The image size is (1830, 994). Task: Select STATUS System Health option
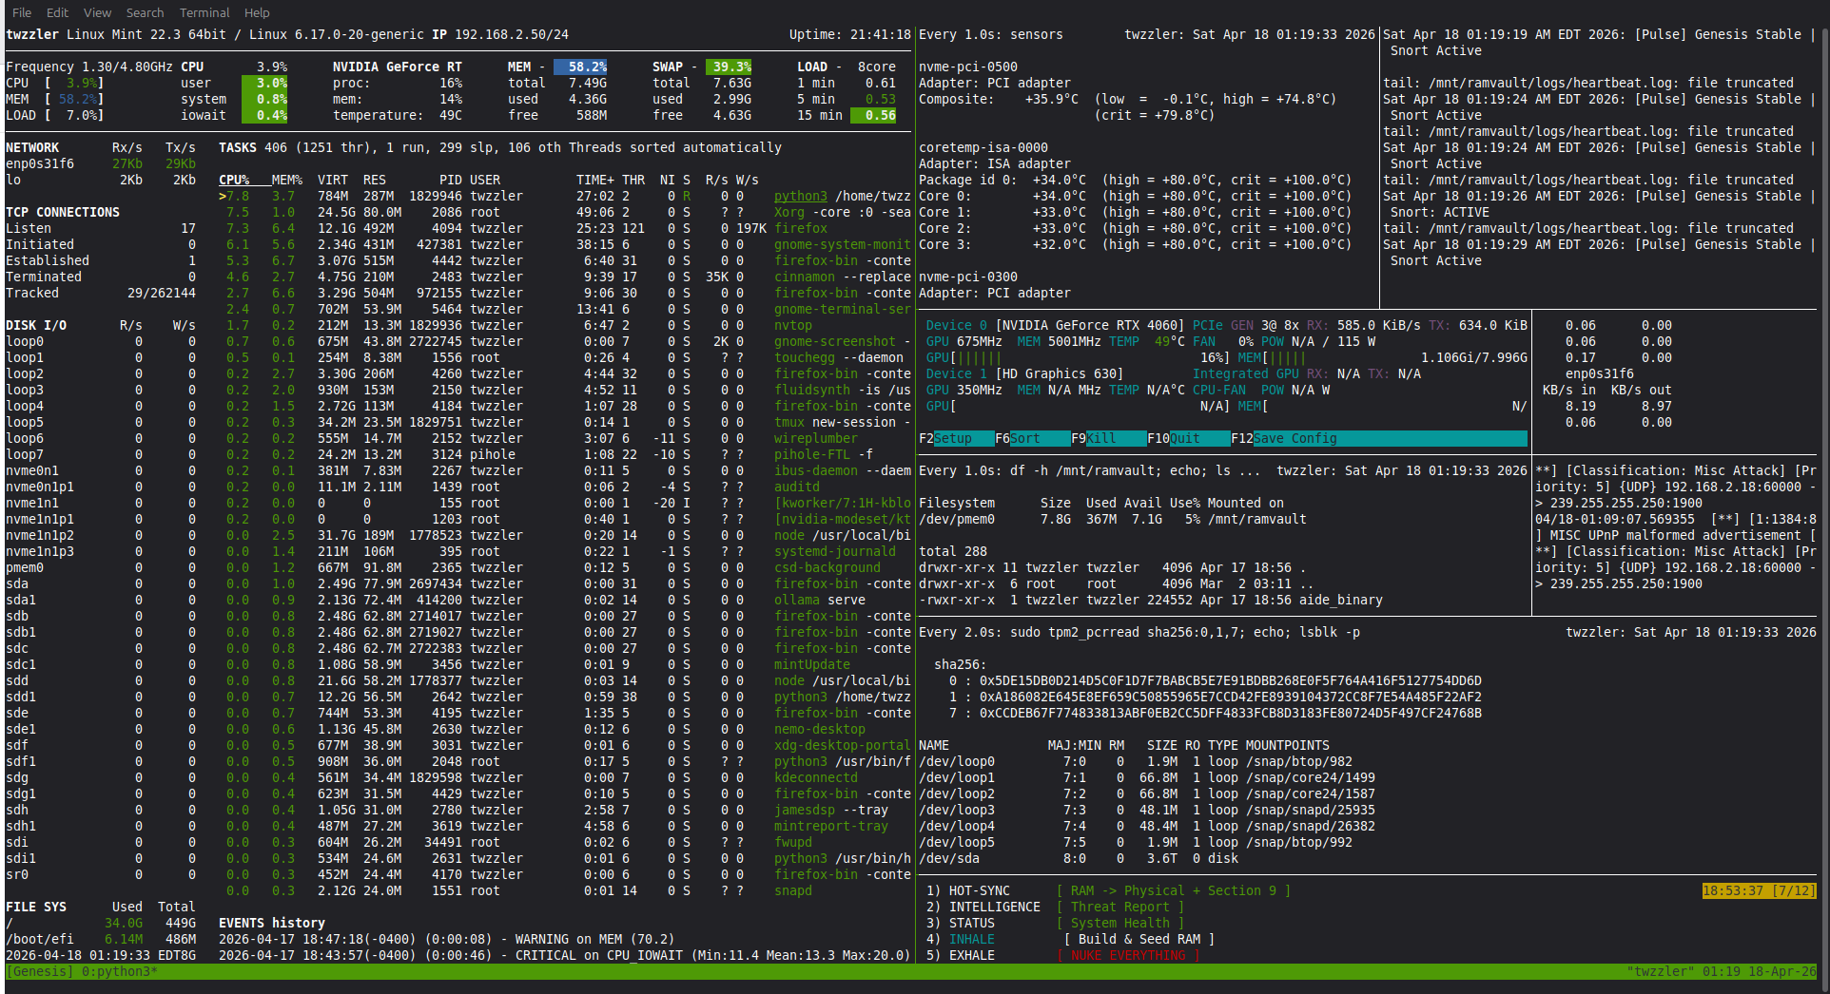[971, 923]
